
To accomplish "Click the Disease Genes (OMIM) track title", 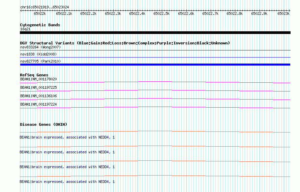I will pyautogui.click(x=43, y=124).
